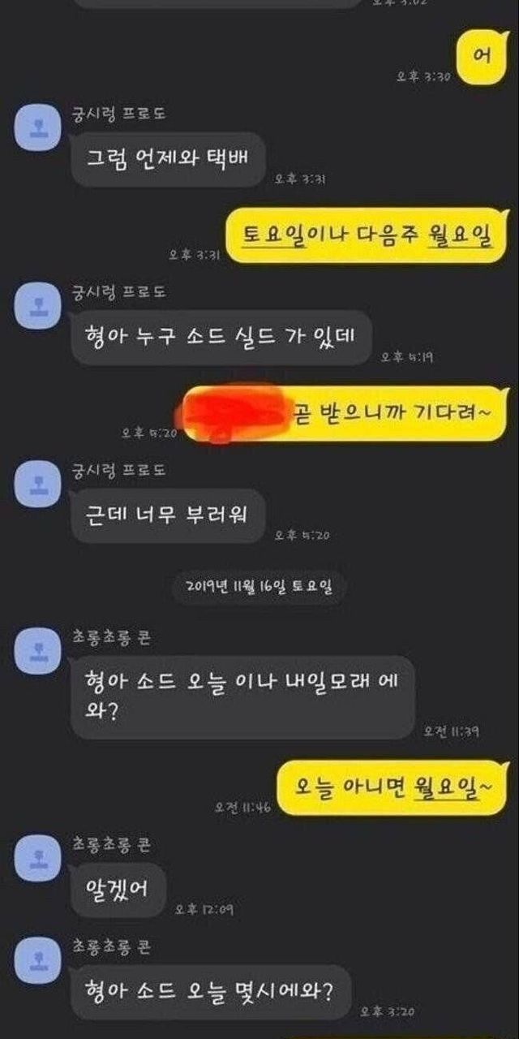Tap the '형아 소드 오늘 이나 내일모래 에 와?' bubble
This screenshot has width=519, height=1039.
(x=242, y=697)
